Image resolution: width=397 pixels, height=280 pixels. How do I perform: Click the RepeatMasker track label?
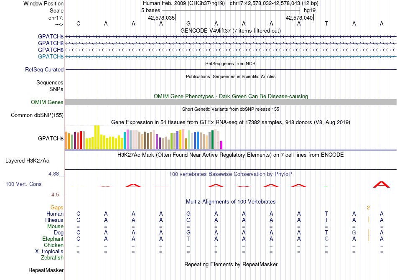tap(46, 270)
